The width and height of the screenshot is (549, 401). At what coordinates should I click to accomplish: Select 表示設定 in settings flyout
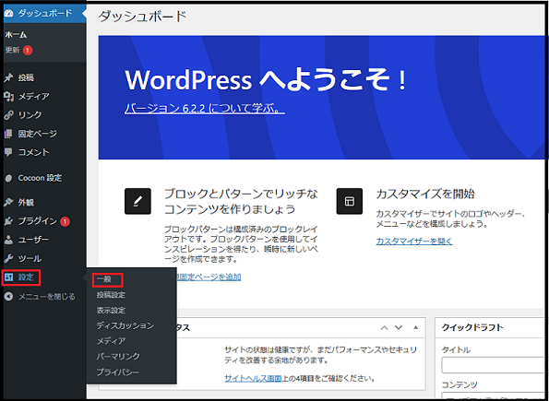click(111, 311)
